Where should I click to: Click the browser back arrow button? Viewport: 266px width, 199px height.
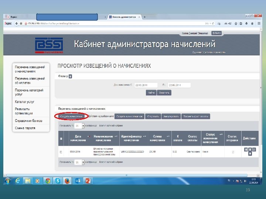pyautogui.click(x=17, y=24)
